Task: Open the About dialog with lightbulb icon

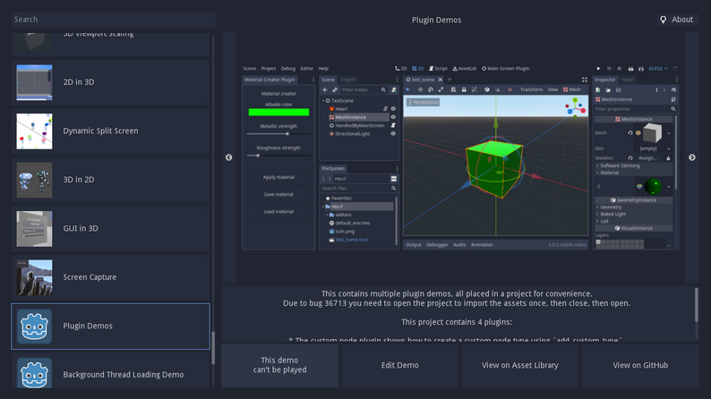Action: [677, 20]
